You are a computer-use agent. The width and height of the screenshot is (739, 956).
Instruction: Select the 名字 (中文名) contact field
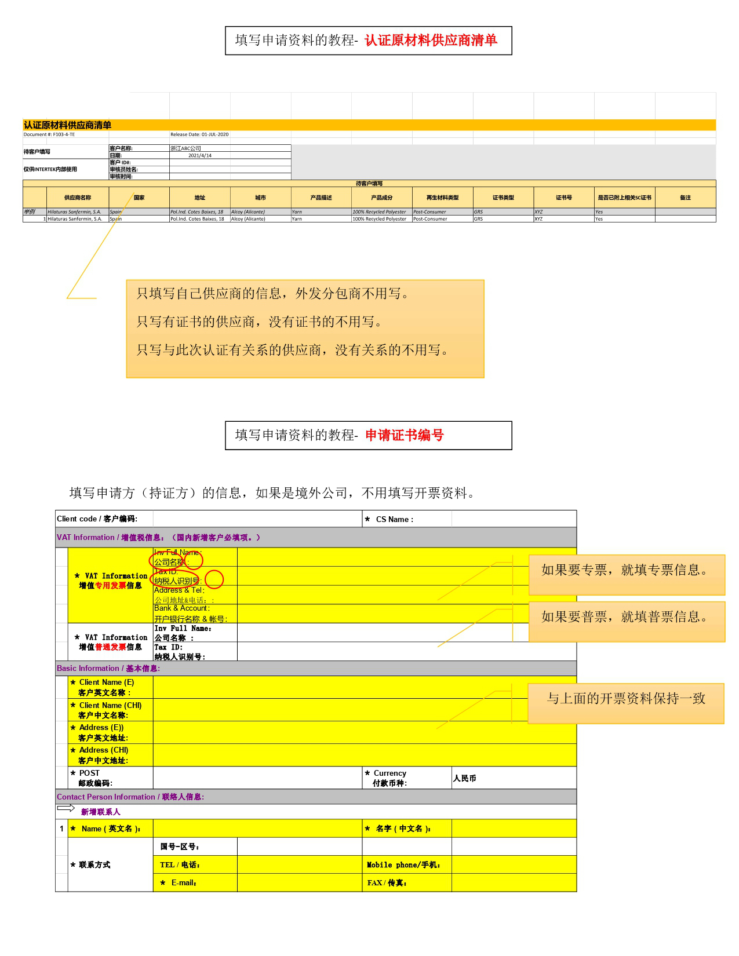514,829
